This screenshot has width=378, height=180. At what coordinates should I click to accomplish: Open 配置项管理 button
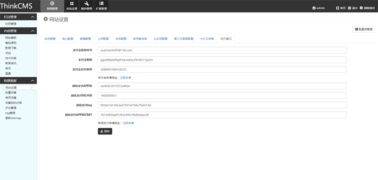364,29
